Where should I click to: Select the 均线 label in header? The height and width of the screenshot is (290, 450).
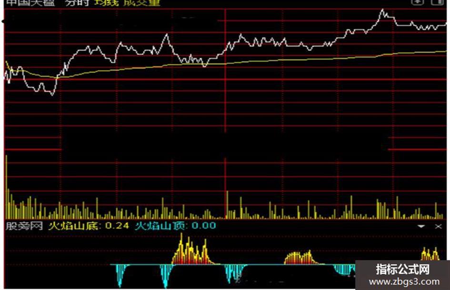click(106, 2)
